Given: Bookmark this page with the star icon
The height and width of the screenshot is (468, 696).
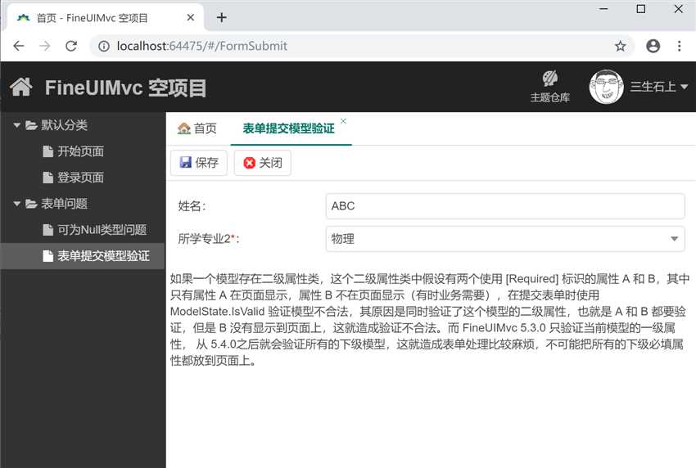Looking at the screenshot, I should 620,46.
